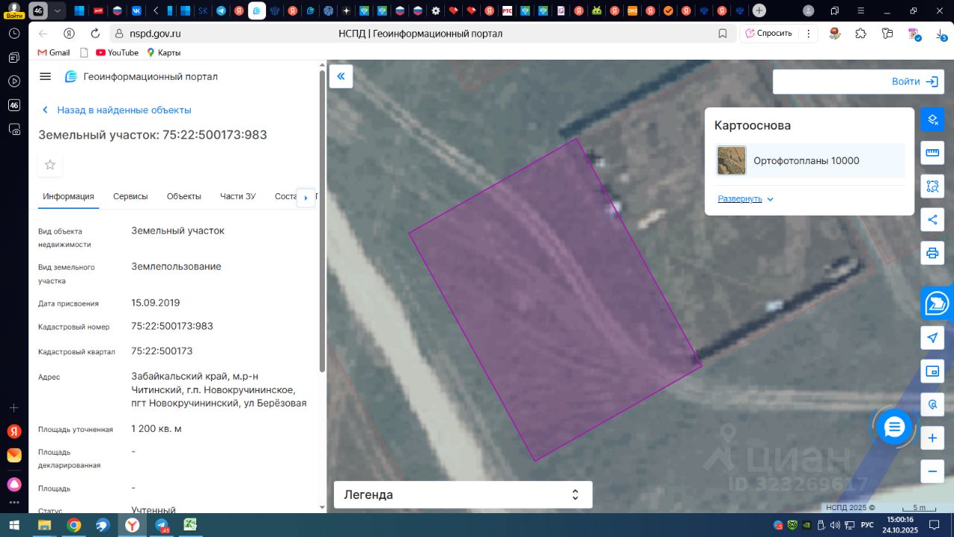Switch to the Сервисы tab

pos(130,197)
